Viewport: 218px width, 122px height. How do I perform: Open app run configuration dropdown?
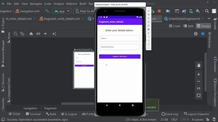[x=62, y=11]
